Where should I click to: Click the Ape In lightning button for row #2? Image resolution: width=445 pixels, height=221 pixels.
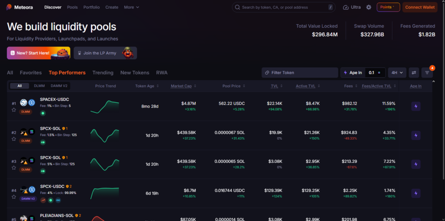point(416,135)
